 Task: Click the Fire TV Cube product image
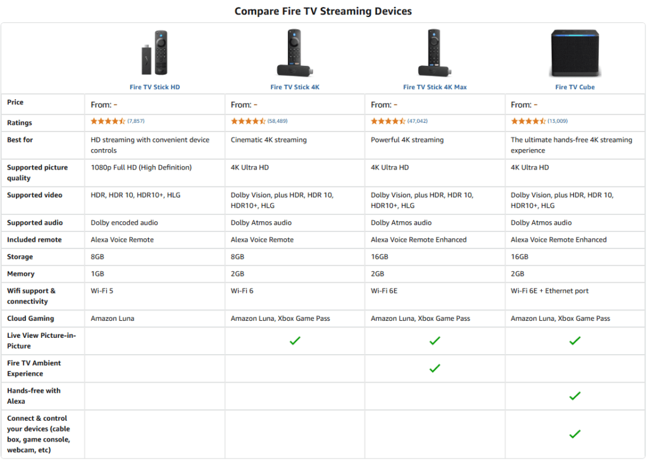pos(575,53)
